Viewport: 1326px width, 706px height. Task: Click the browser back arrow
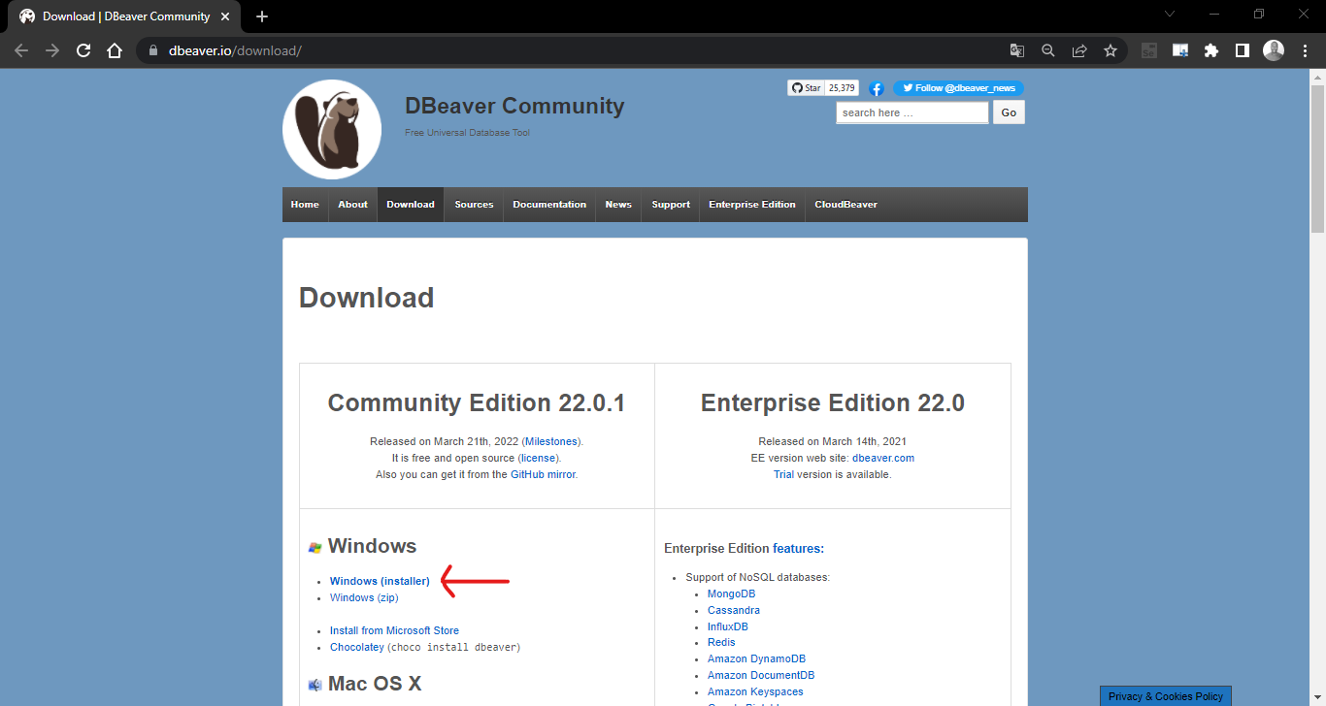21,50
